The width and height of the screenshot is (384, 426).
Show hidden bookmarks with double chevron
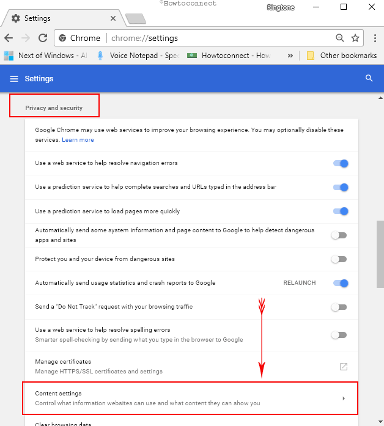(290, 56)
